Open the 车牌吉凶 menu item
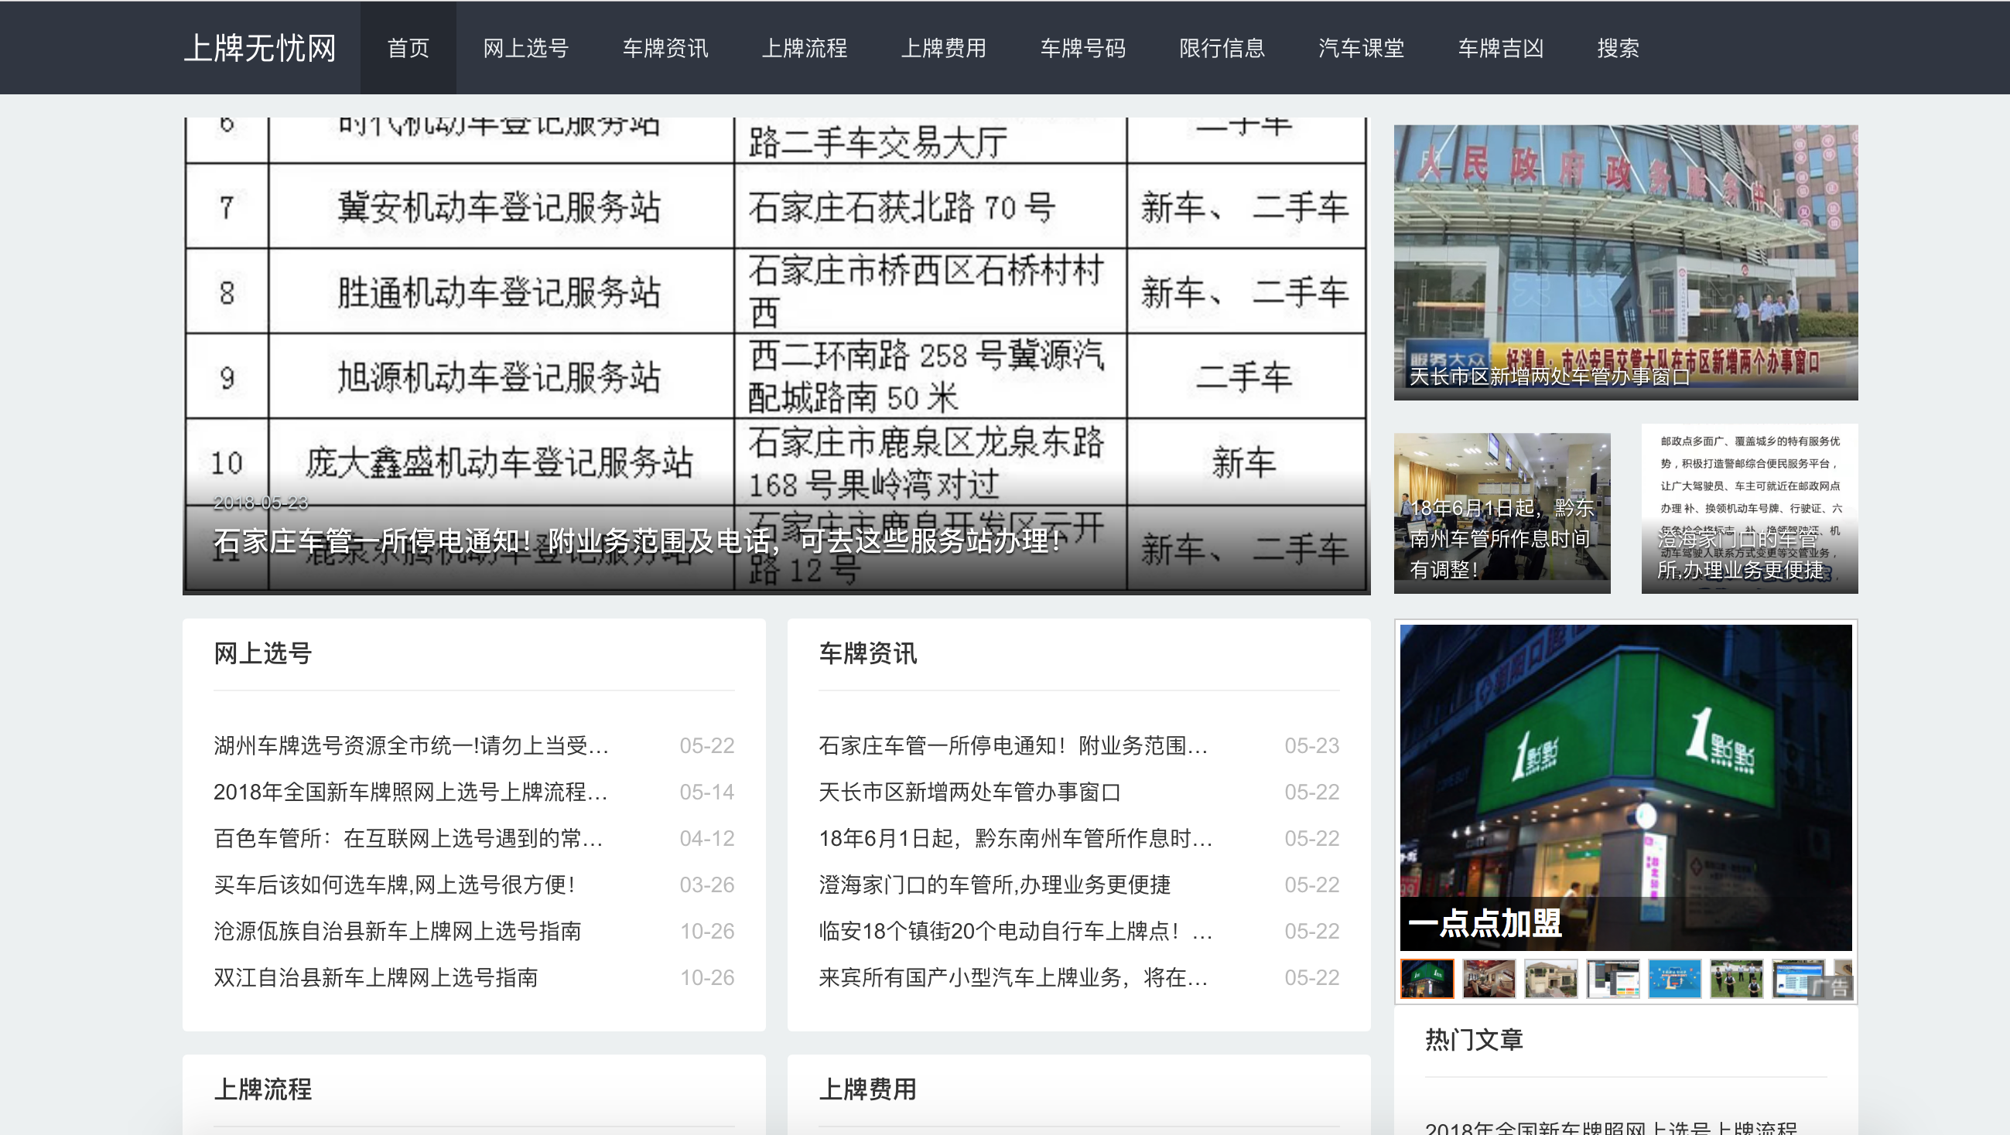 click(1501, 49)
